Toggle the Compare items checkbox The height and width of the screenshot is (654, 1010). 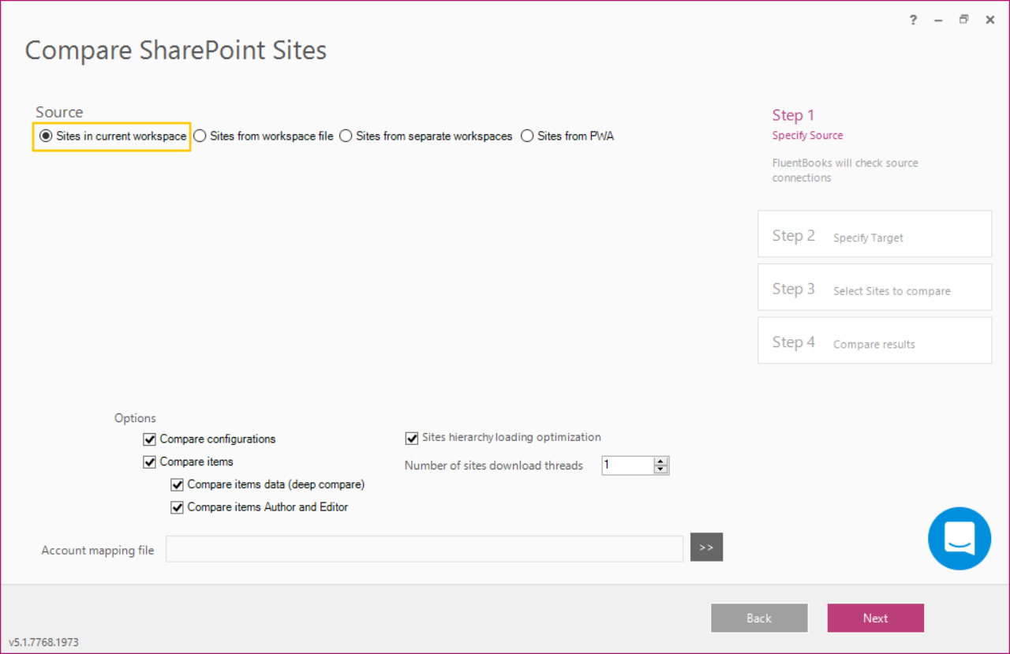(149, 462)
